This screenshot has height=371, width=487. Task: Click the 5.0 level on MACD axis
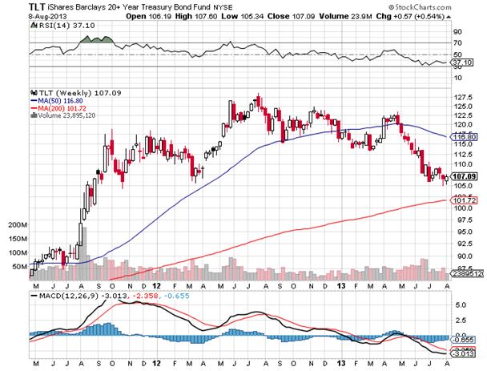460,304
